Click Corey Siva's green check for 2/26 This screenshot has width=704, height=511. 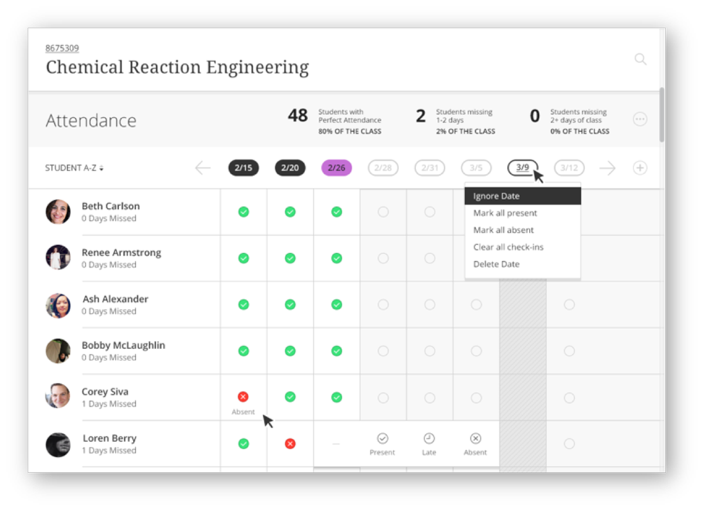337,397
